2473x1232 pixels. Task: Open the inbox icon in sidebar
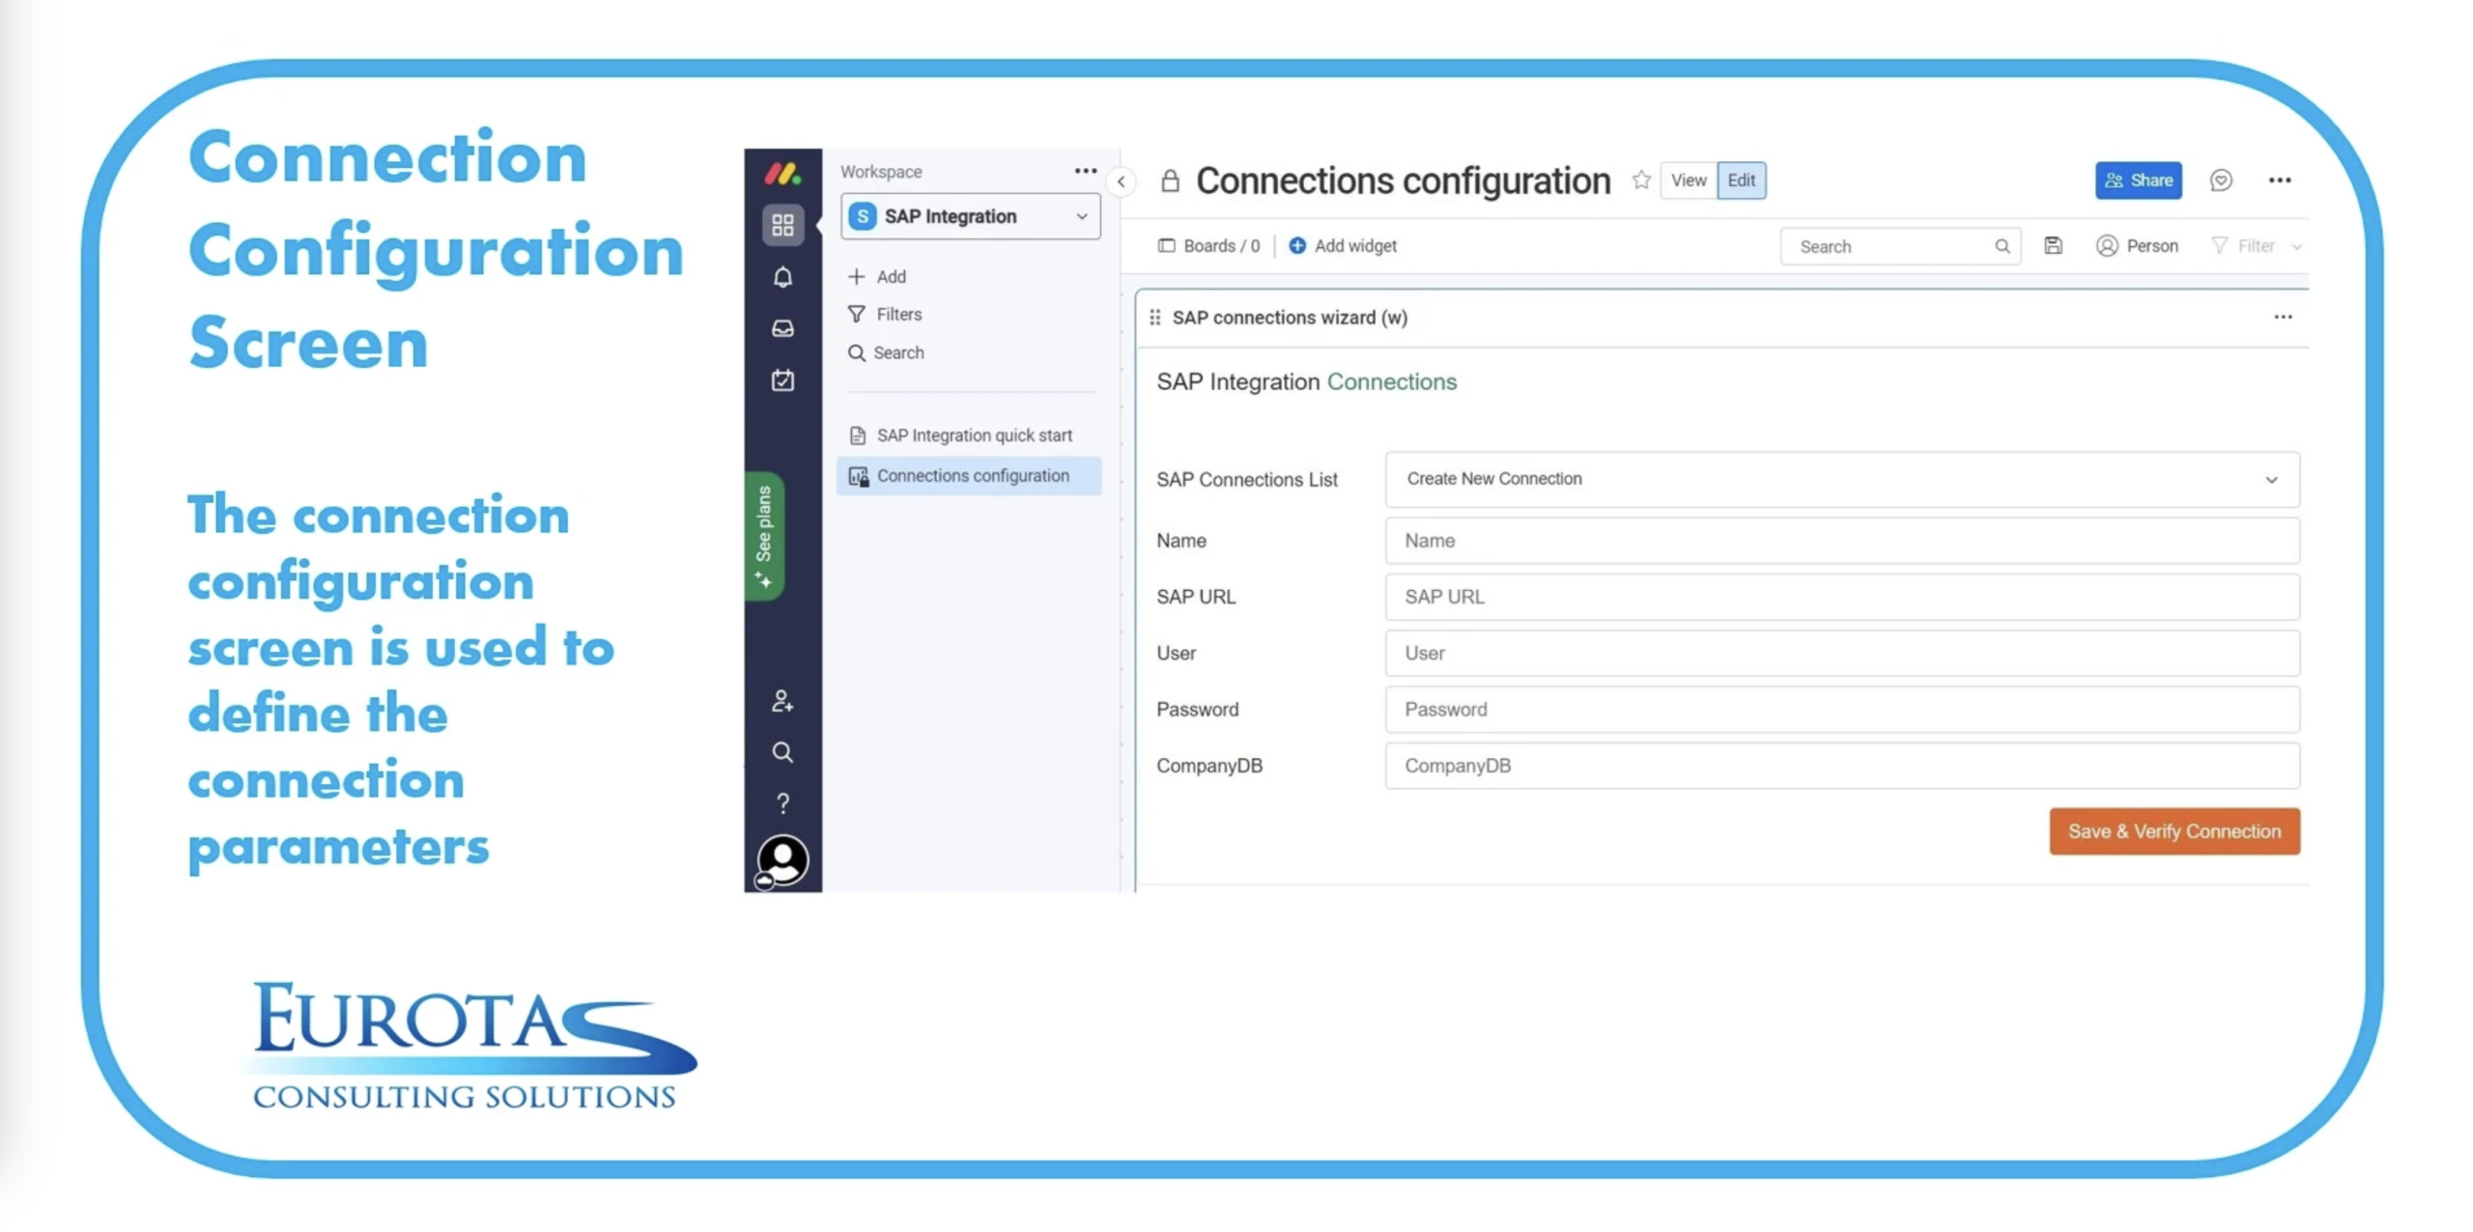(782, 328)
